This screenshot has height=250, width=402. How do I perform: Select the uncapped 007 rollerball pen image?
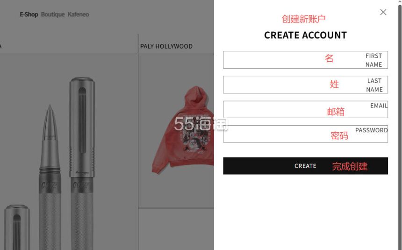click(50, 177)
